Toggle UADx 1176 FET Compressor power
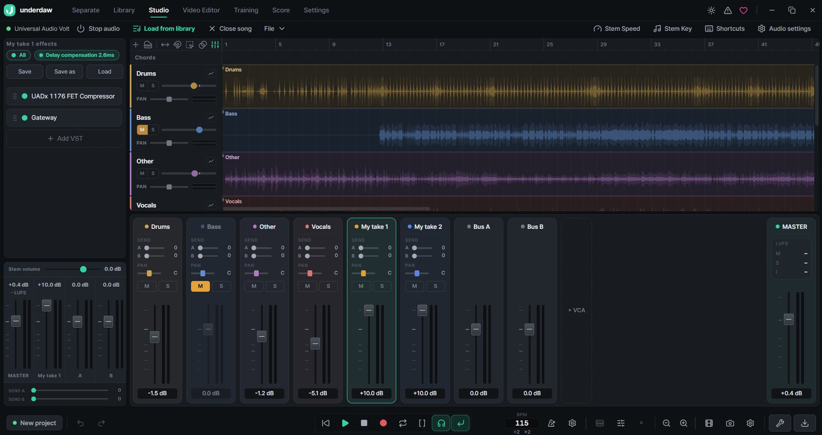Image resolution: width=822 pixels, height=435 pixels. pos(25,96)
